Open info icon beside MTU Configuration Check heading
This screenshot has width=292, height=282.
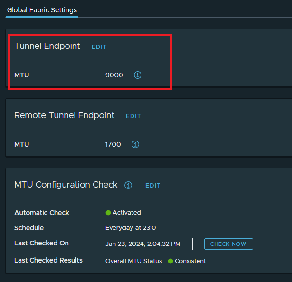(128, 185)
